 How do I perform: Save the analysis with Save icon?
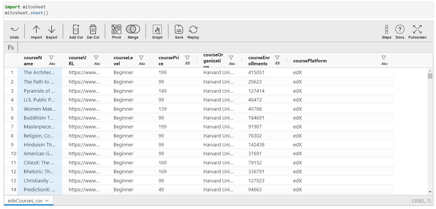(x=179, y=29)
